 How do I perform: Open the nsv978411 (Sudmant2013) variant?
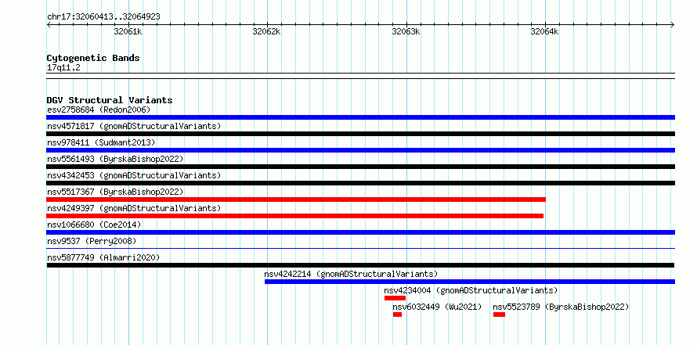(101, 142)
